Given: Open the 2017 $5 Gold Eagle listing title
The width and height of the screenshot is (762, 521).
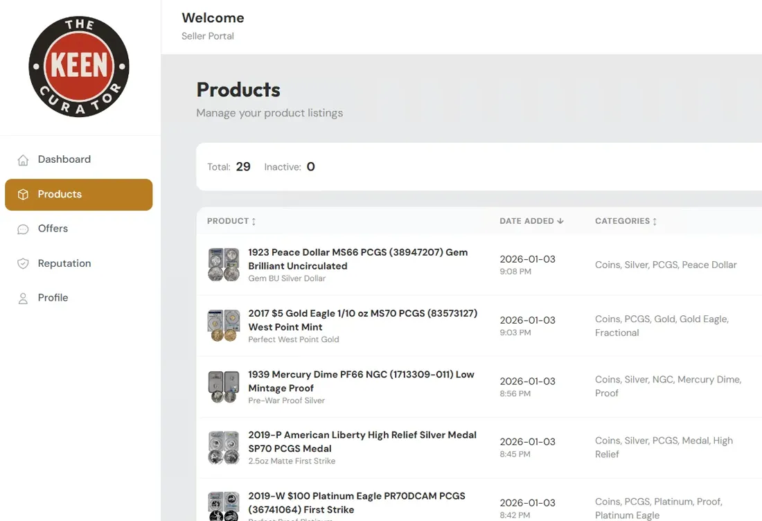Looking at the screenshot, I should click(362, 320).
